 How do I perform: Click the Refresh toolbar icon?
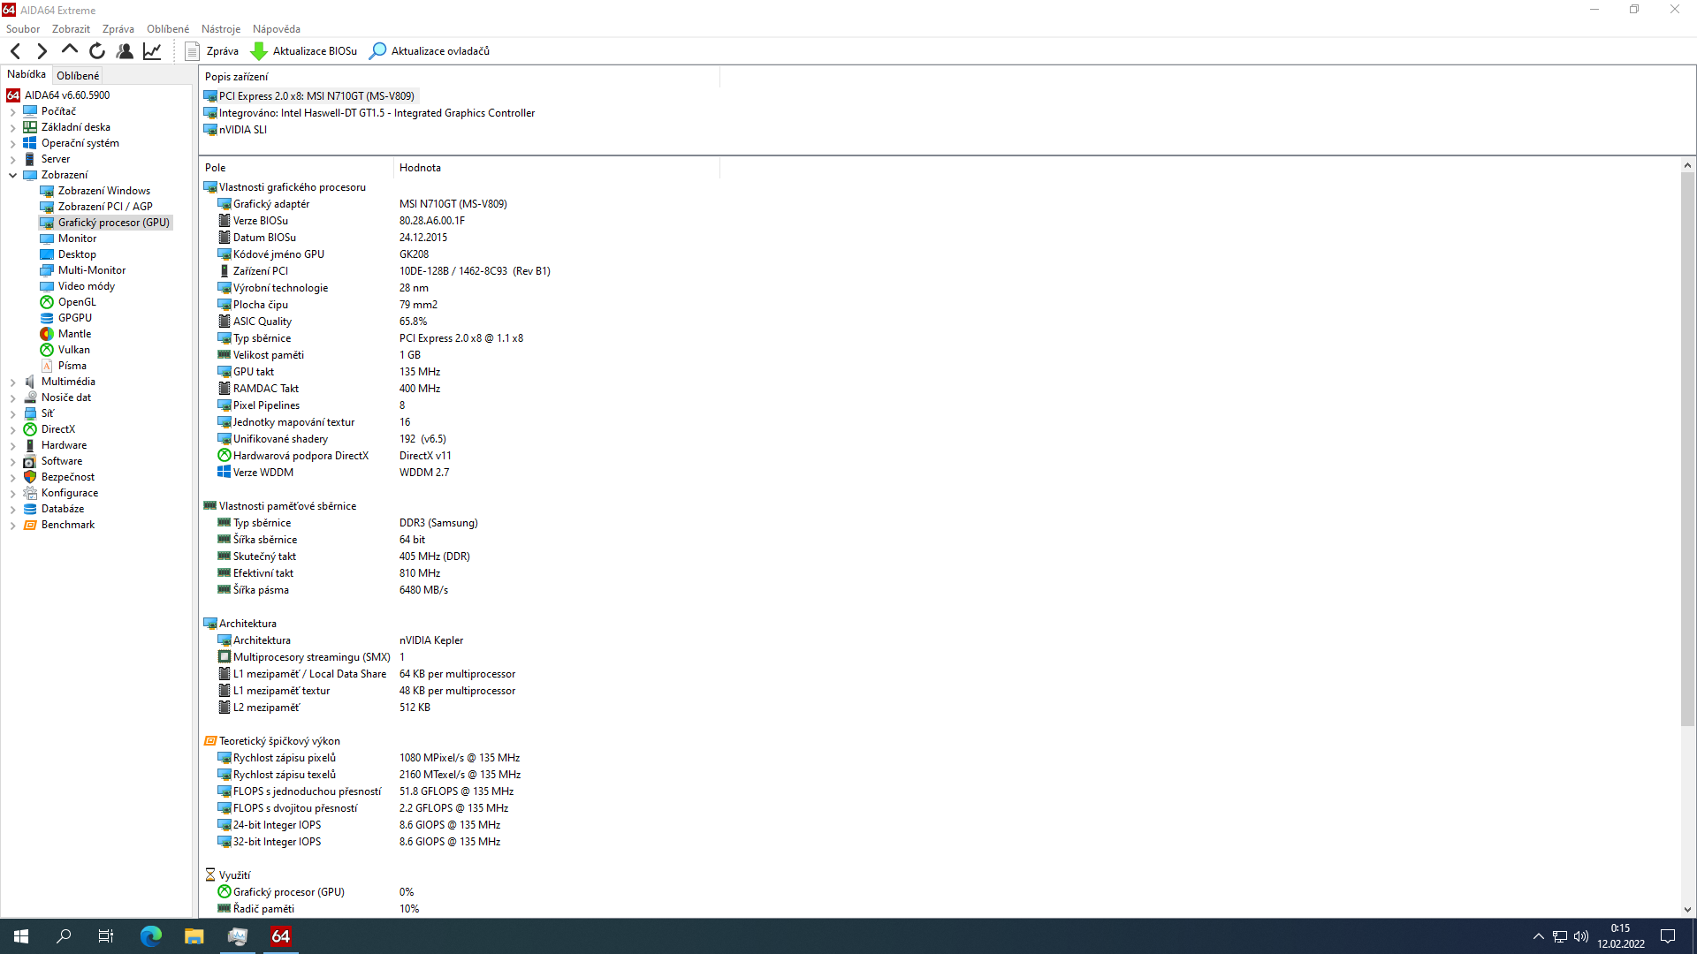(x=97, y=51)
